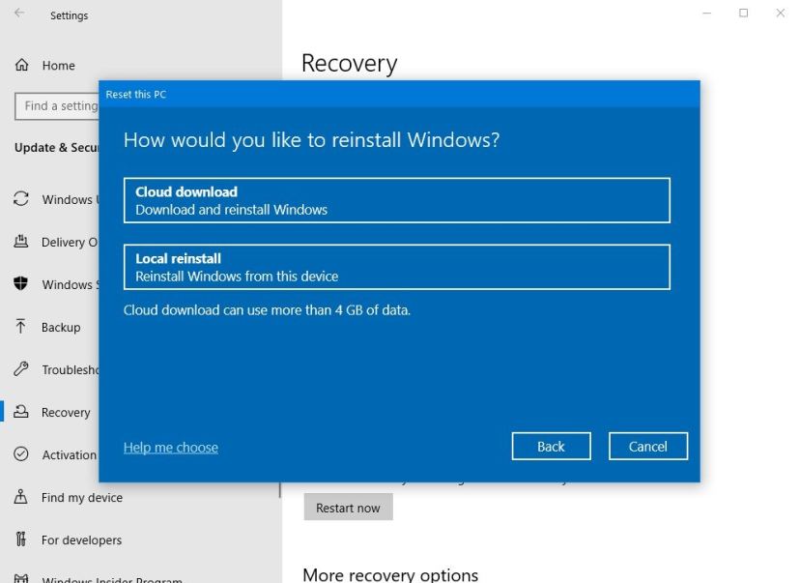Open Activation settings
The height and width of the screenshot is (583, 799).
click(x=68, y=454)
